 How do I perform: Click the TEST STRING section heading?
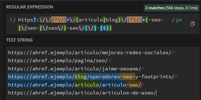(19, 40)
